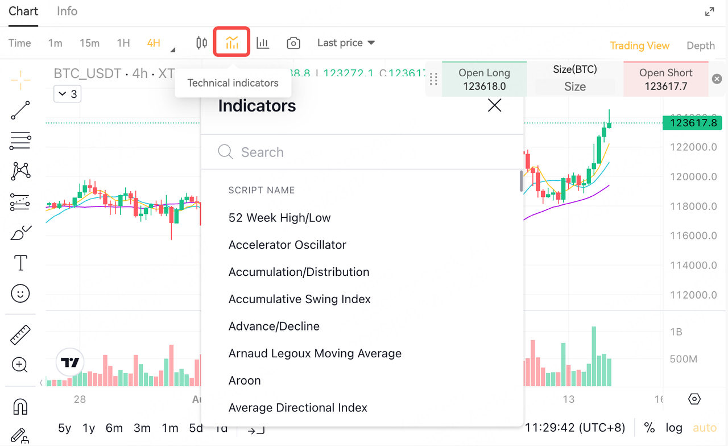This screenshot has width=728, height=446.
Task: Select the text annotation tool
Action: [x=20, y=263]
